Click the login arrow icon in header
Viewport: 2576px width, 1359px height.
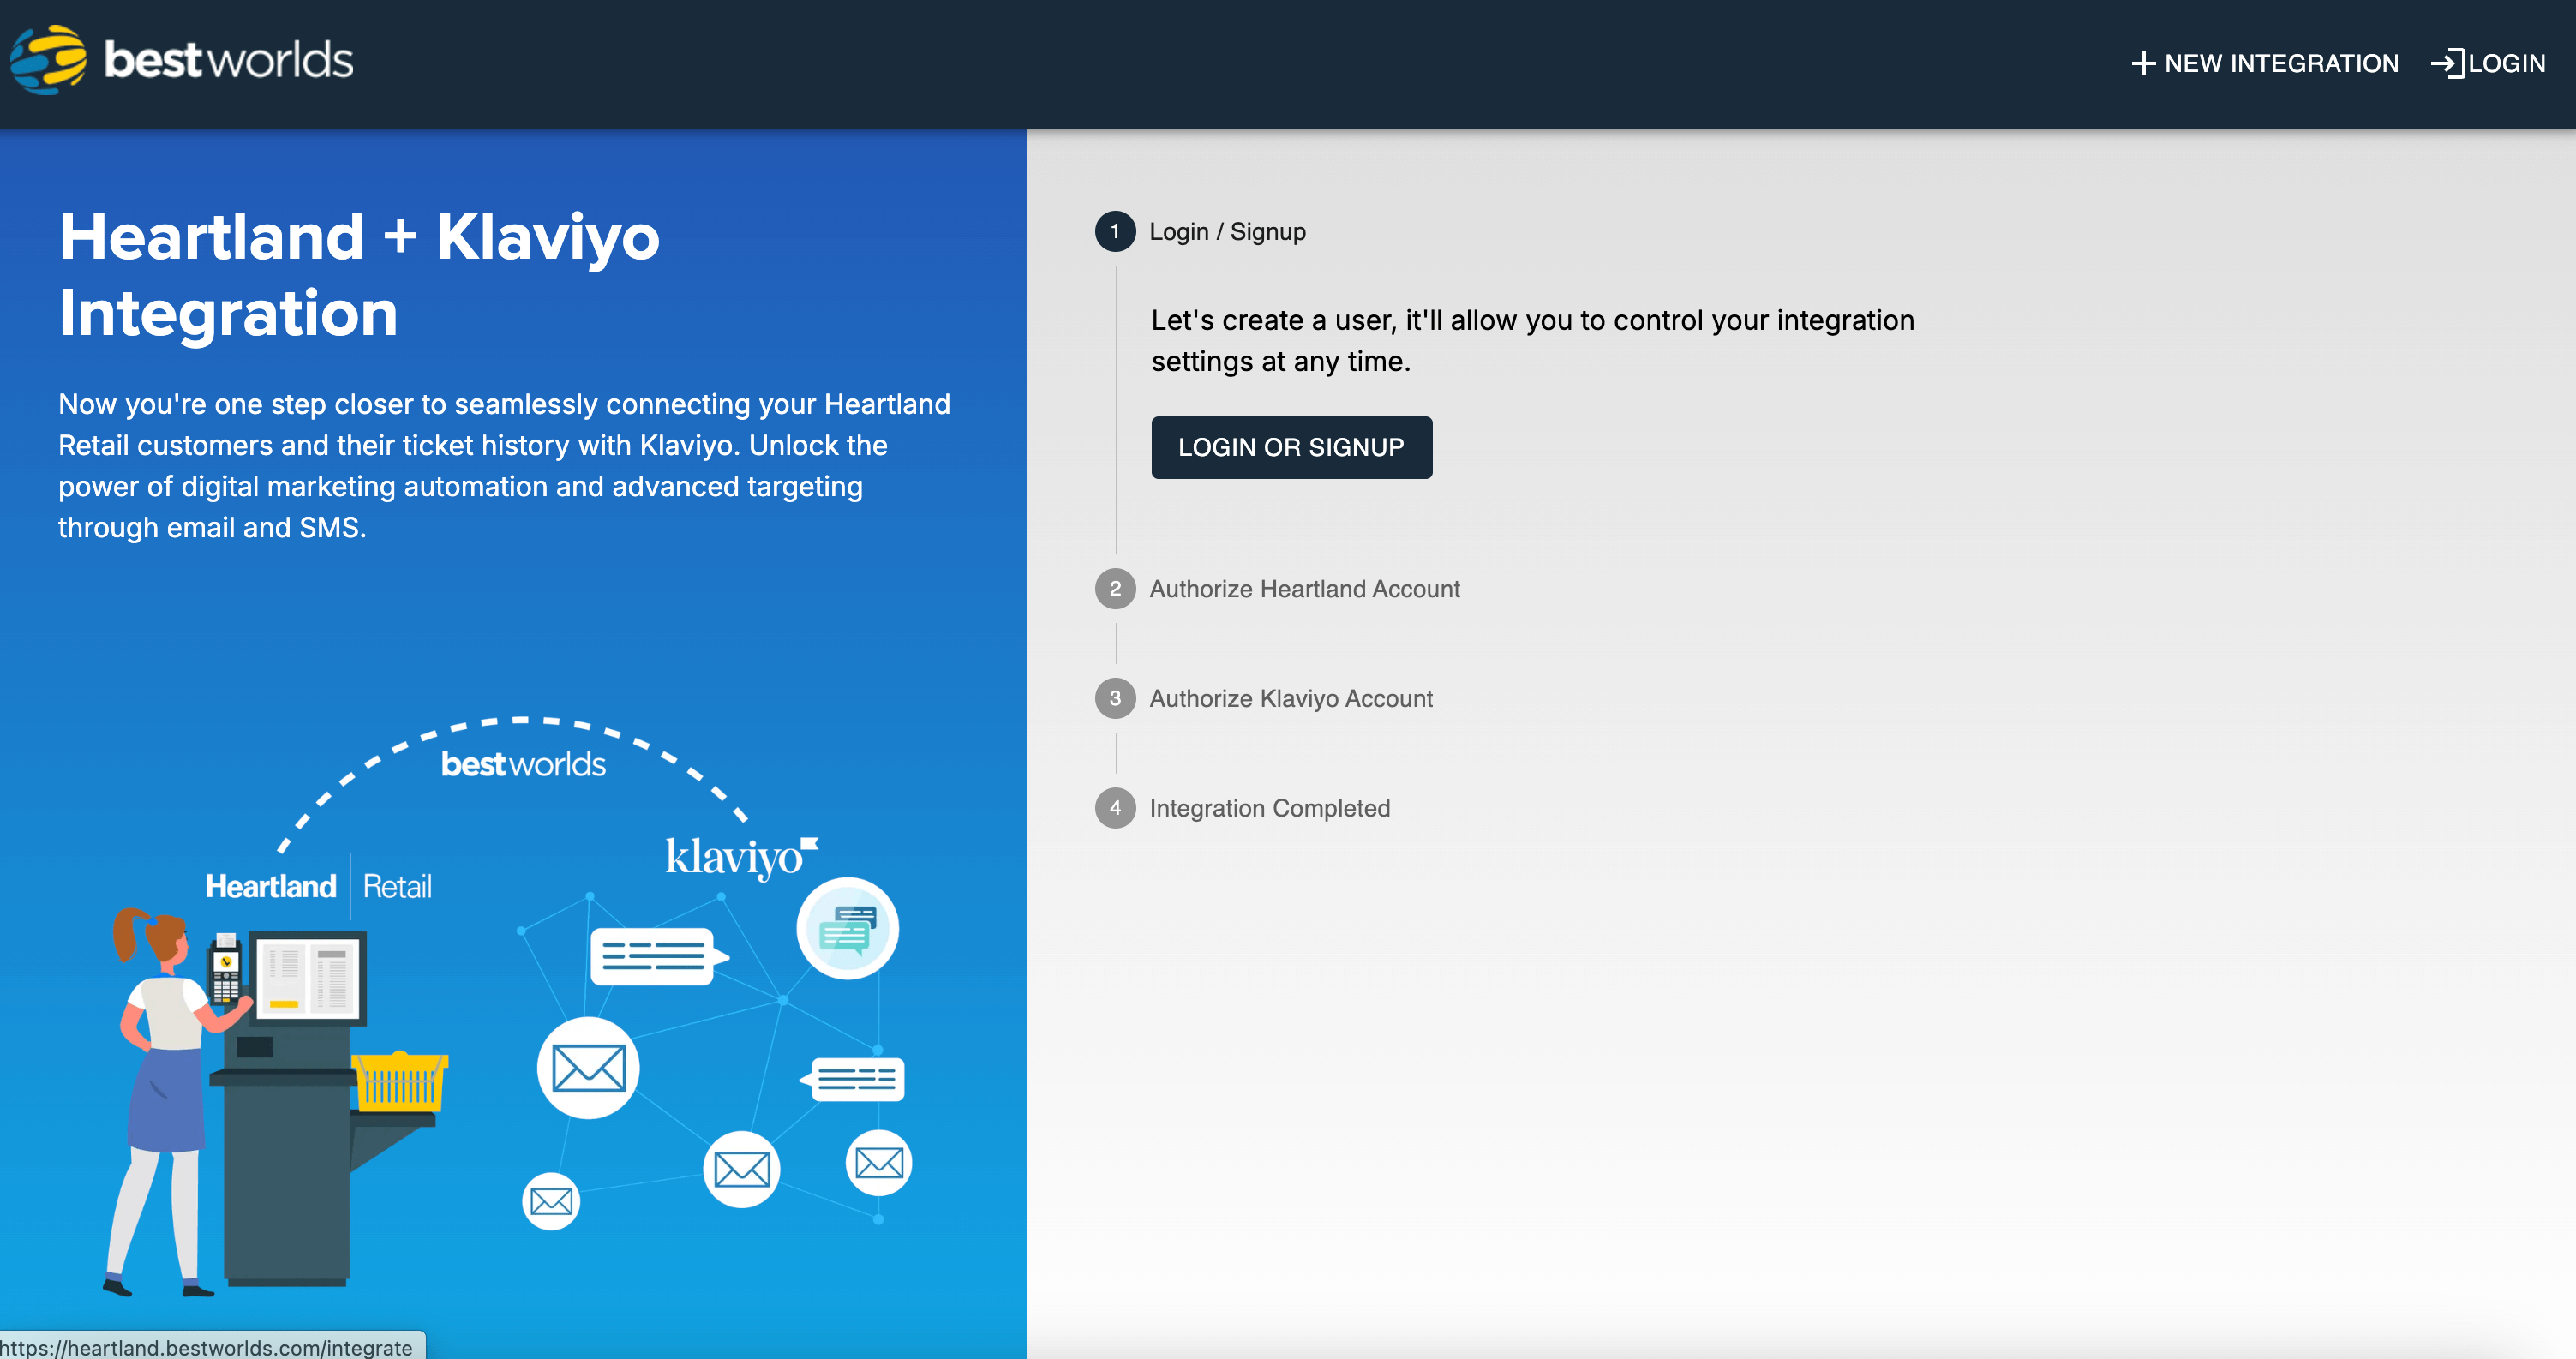tap(2447, 63)
